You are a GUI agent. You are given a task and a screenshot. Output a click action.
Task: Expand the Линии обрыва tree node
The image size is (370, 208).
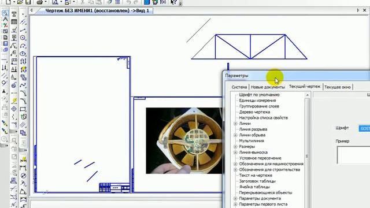[x=235, y=135]
